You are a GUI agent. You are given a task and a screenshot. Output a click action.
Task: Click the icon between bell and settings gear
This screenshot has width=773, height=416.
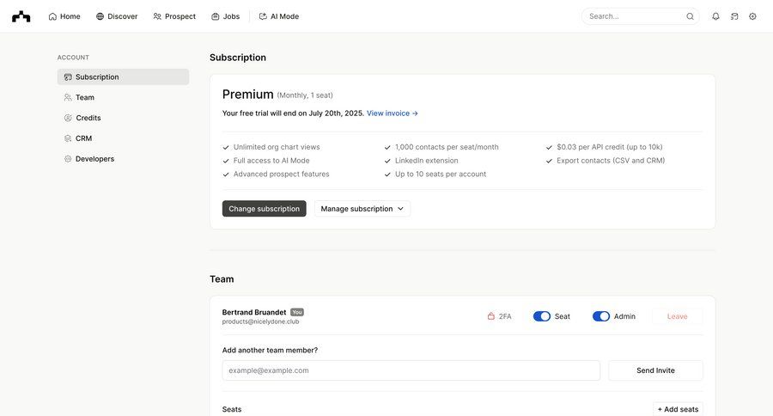(734, 16)
